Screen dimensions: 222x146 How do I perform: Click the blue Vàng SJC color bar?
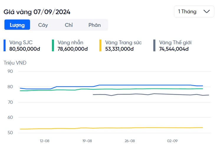pos(5,45)
